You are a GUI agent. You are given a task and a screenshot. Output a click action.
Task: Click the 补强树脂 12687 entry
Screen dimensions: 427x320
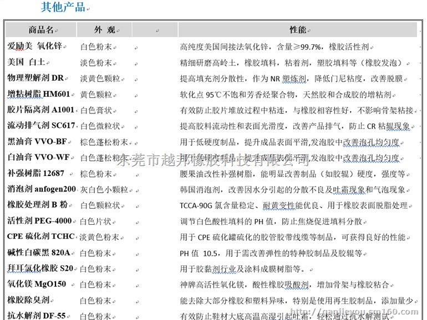[x=36, y=173]
